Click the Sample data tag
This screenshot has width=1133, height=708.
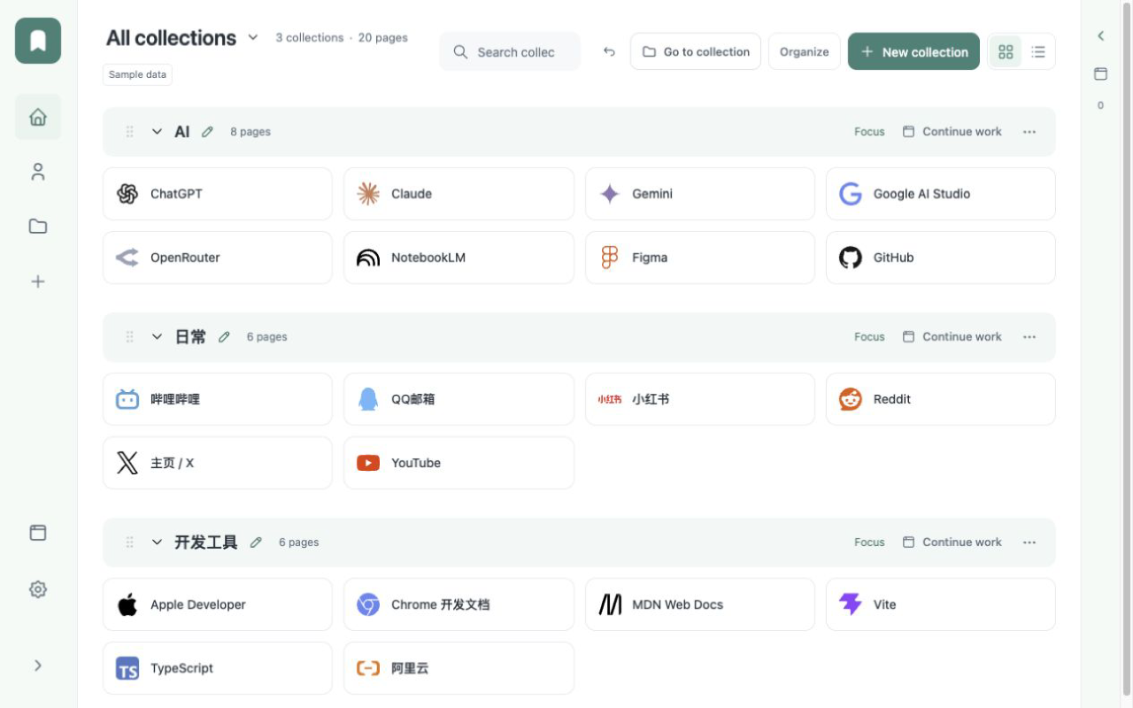point(137,74)
